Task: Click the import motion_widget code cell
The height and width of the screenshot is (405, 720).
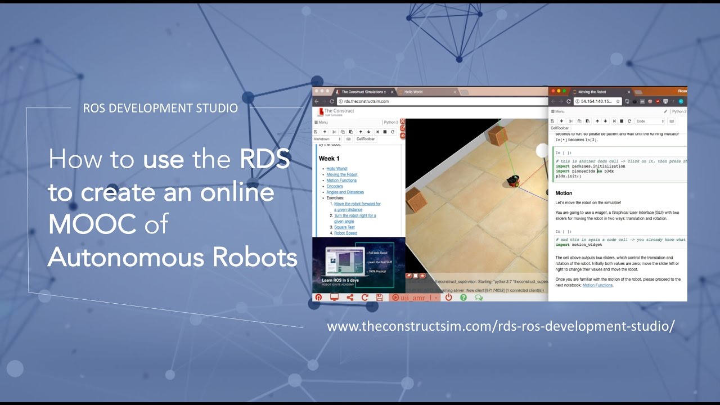Action: [620, 242]
